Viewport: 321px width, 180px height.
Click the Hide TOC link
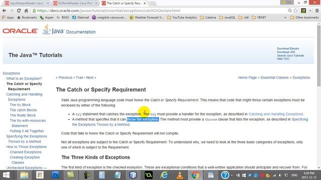[x=283, y=59]
